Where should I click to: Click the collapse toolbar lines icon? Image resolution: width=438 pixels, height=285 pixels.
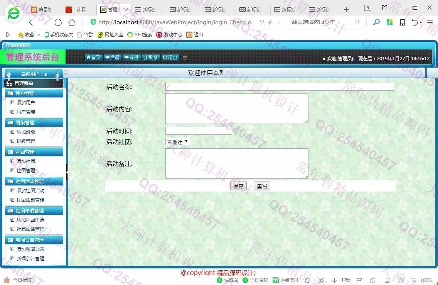click(x=185, y=58)
